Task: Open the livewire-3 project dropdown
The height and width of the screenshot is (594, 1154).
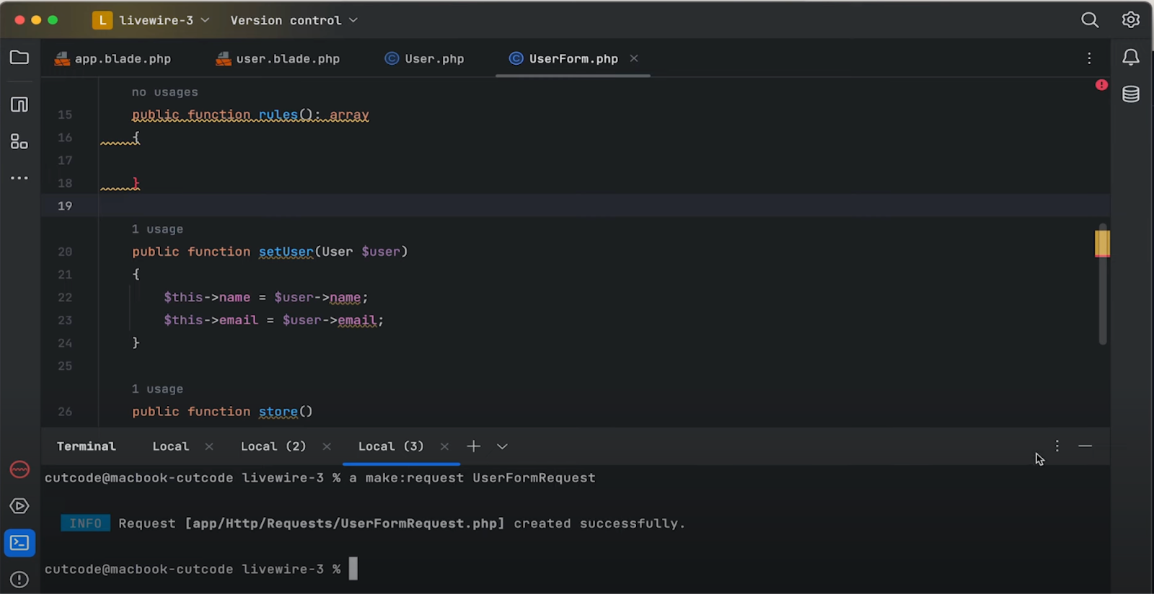Action: (x=164, y=20)
